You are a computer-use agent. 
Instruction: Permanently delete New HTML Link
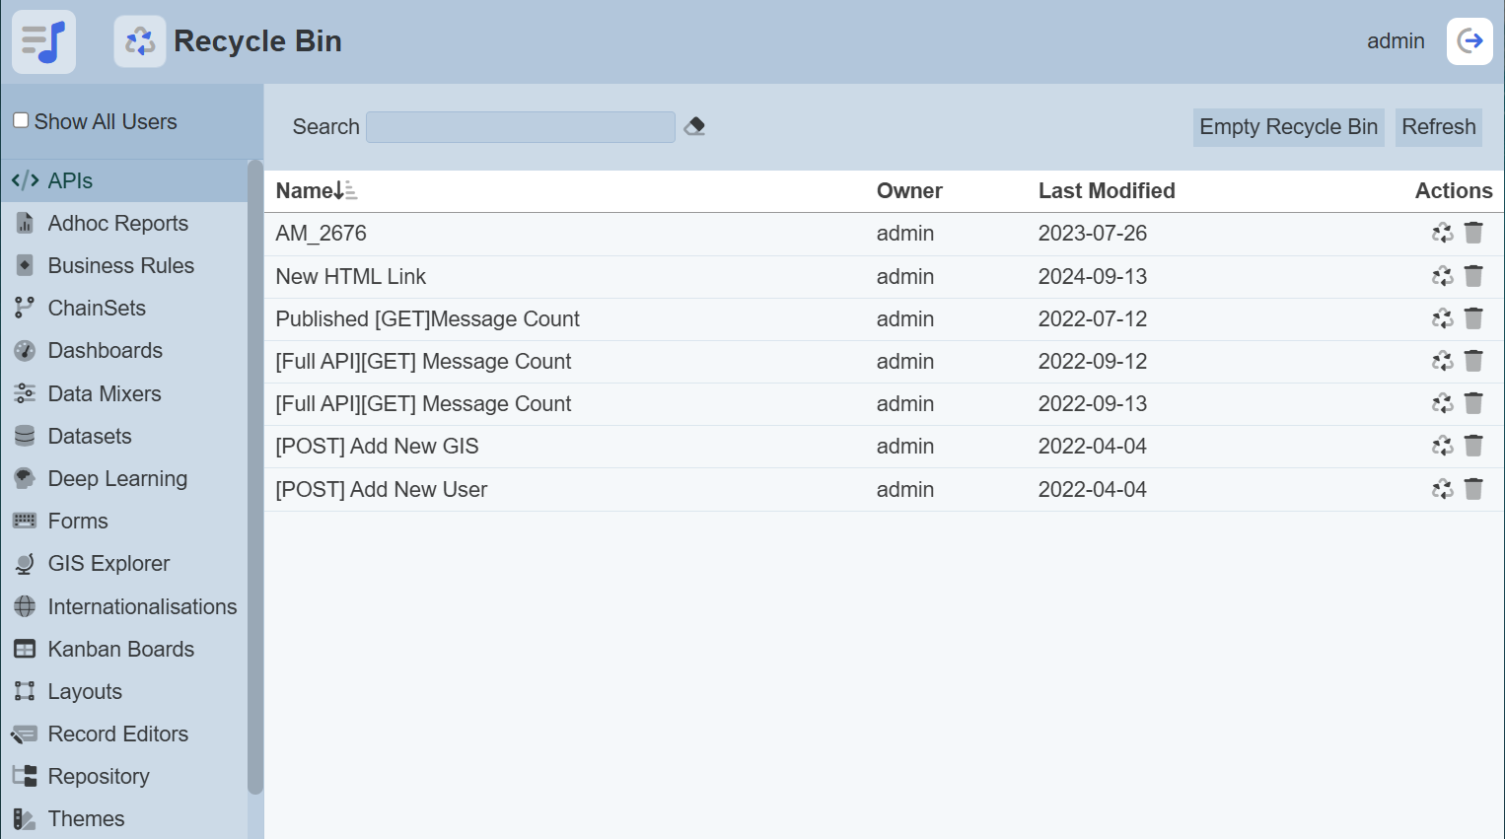[x=1473, y=276]
